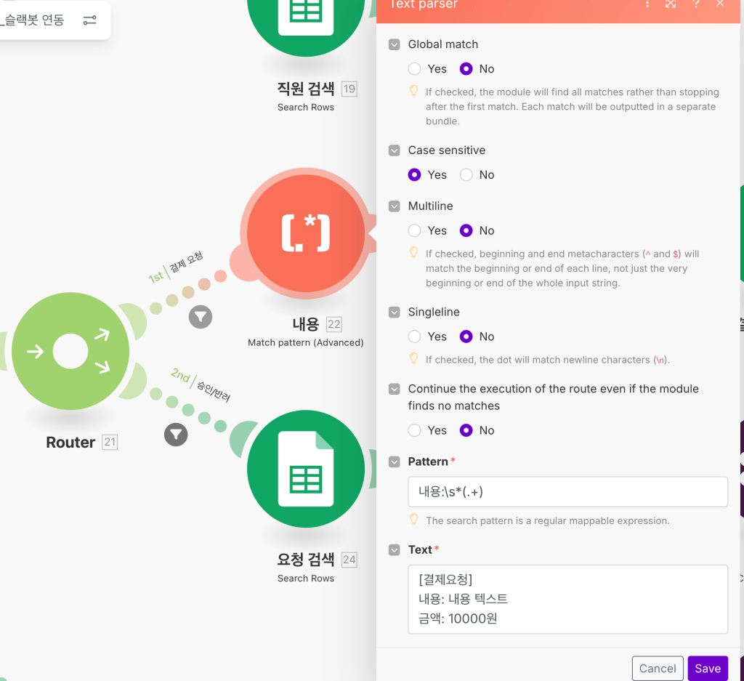Click the Router module circle

click(x=70, y=352)
